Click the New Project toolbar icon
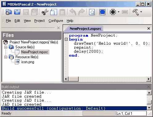The image size is (153, 117). [x=9, y=12]
